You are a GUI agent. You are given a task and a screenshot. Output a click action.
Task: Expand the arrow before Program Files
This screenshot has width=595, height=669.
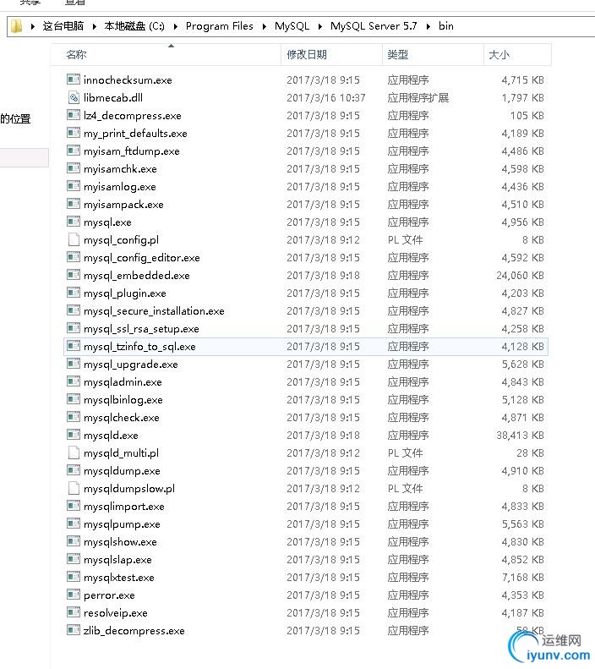point(176,26)
